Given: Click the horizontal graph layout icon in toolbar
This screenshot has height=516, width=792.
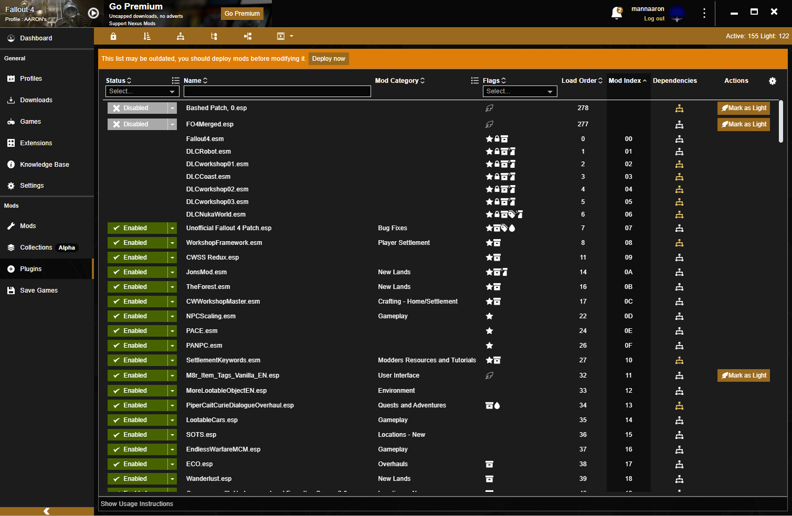Looking at the screenshot, I should click(248, 36).
